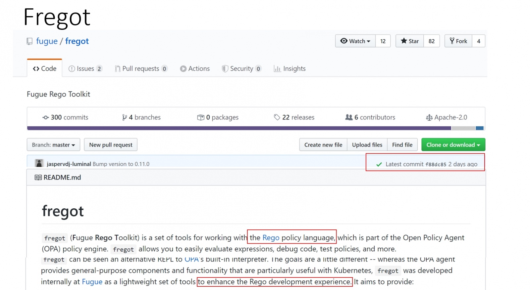Click the Issues tab circle icon
The width and height of the screenshot is (530, 290).
(x=72, y=69)
